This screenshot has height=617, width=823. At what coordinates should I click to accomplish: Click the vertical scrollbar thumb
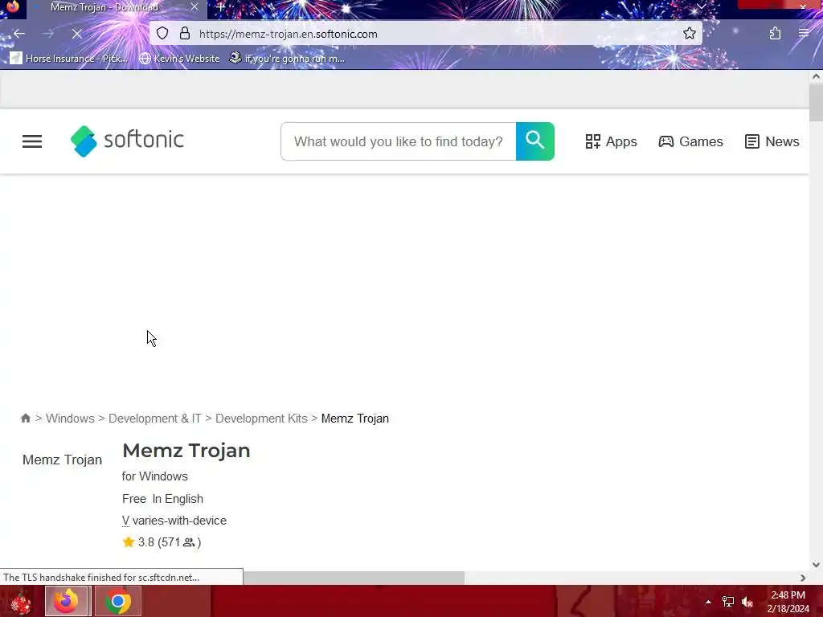click(x=816, y=102)
